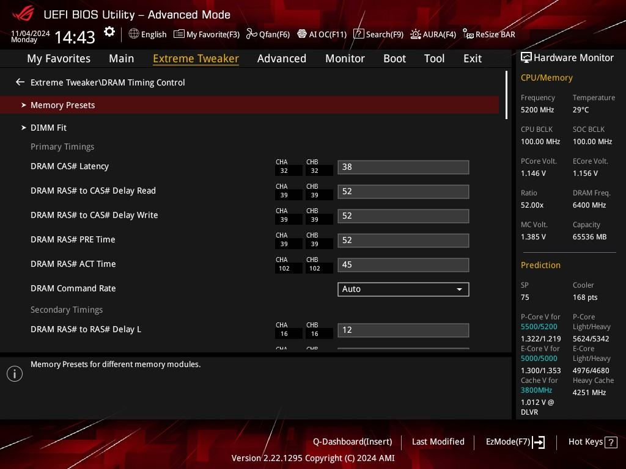Go back using the left arrow icon
The height and width of the screenshot is (469, 626).
click(20, 82)
